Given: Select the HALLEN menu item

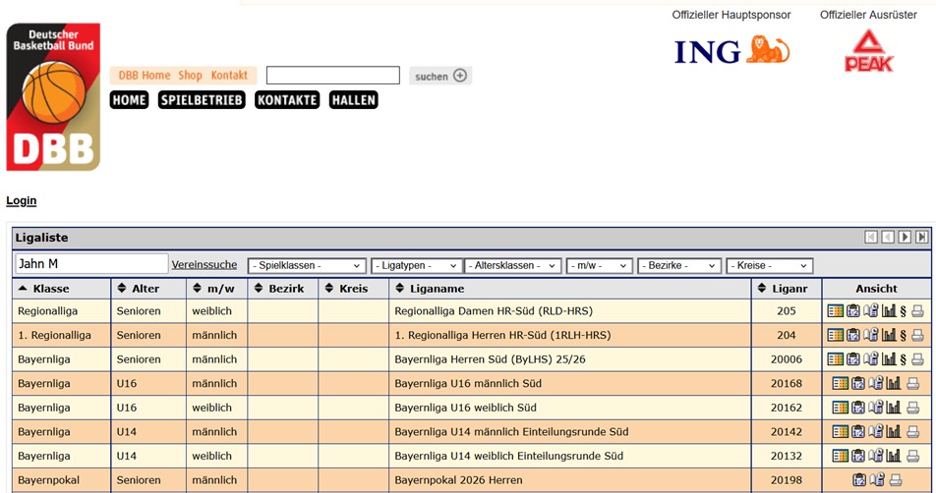Looking at the screenshot, I should pyautogui.click(x=354, y=100).
